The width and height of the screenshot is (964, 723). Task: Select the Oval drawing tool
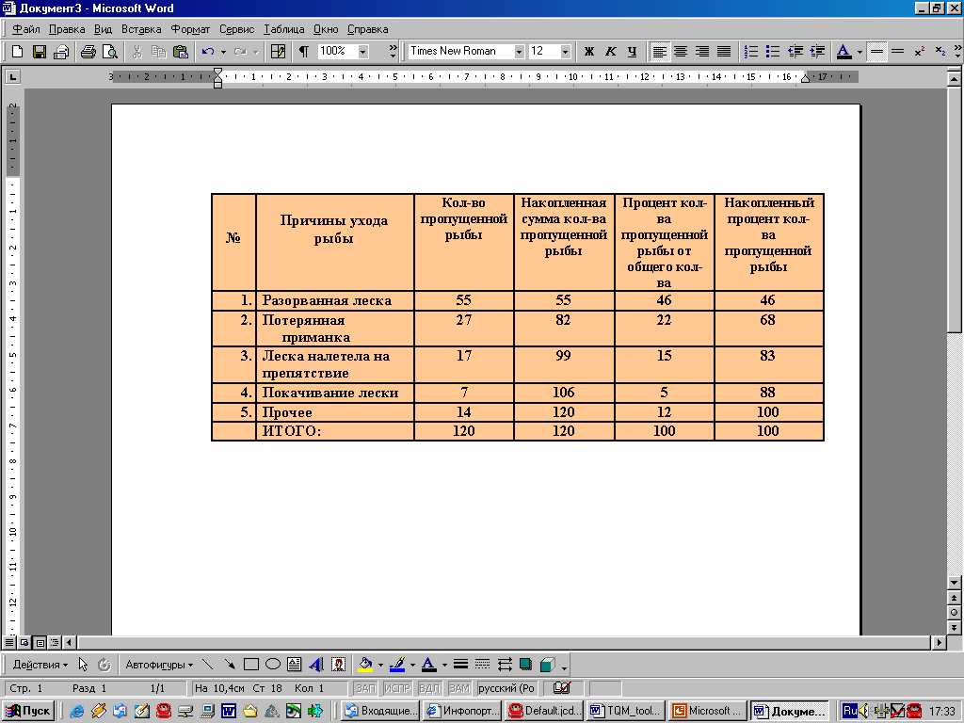273,665
